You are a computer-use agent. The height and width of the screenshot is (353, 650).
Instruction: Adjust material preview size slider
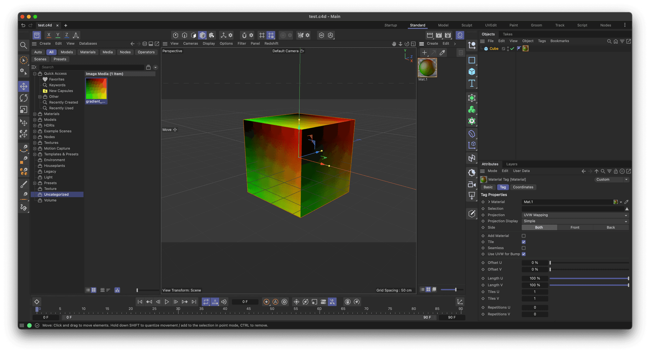tap(452, 290)
